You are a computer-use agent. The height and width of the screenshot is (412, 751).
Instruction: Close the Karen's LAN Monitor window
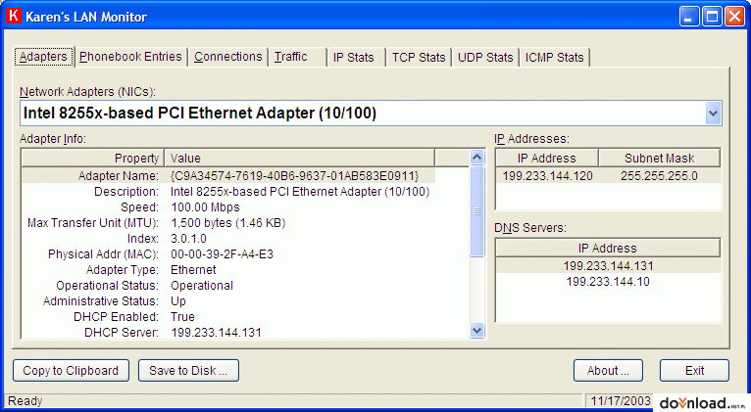tap(734, 17)
